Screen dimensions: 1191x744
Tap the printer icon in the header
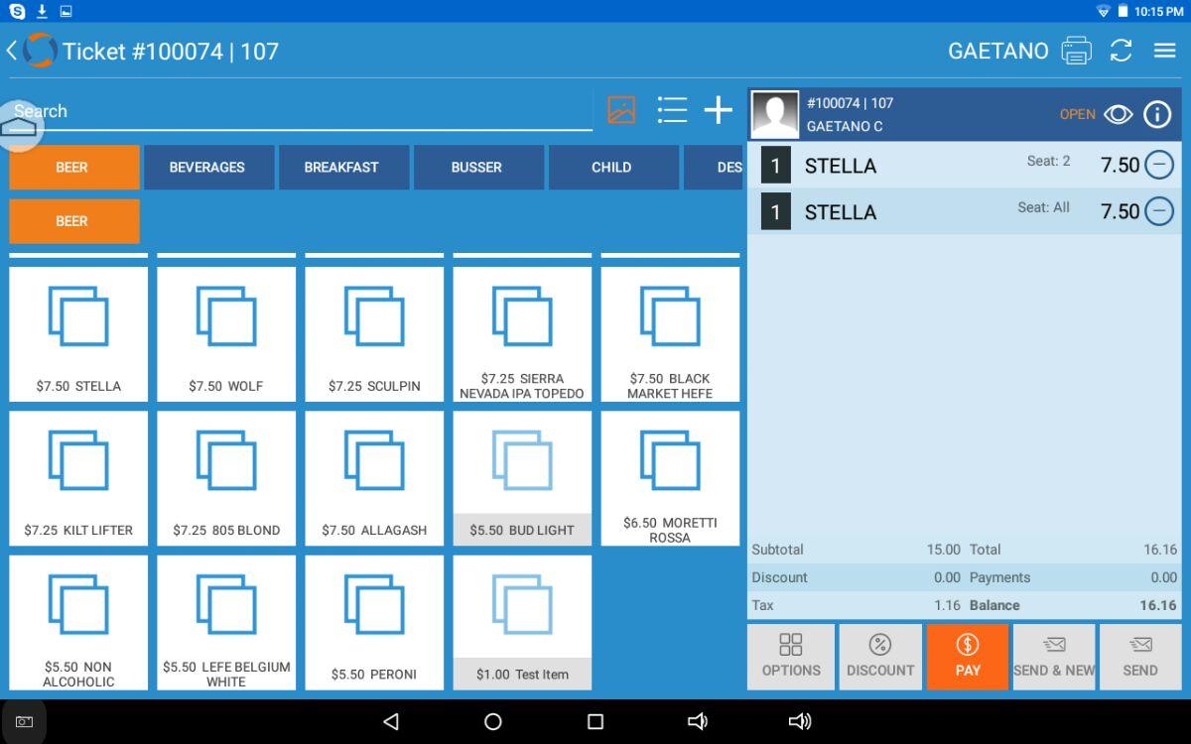pos(1076,51)
